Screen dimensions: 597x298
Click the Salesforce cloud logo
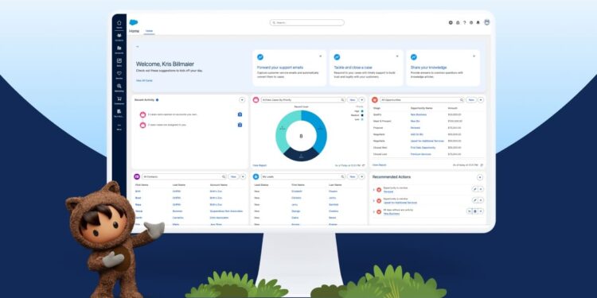[133, 22]
